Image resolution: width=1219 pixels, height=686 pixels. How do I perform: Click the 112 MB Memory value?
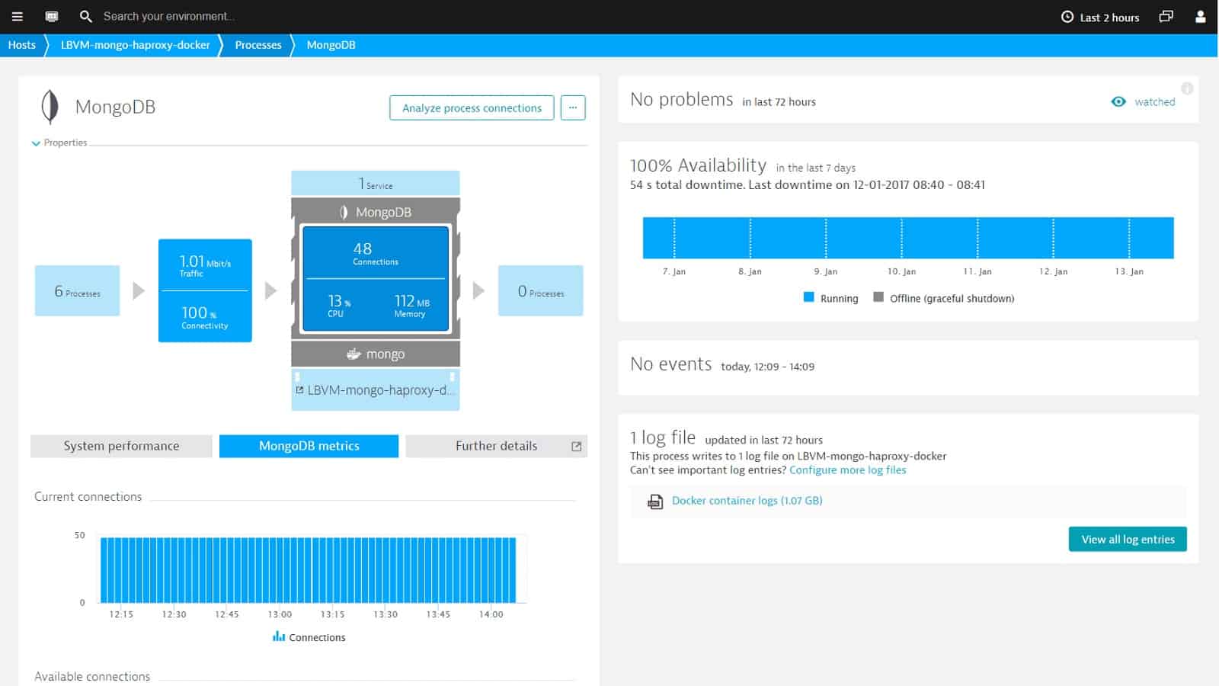click(x=411, y=305)
